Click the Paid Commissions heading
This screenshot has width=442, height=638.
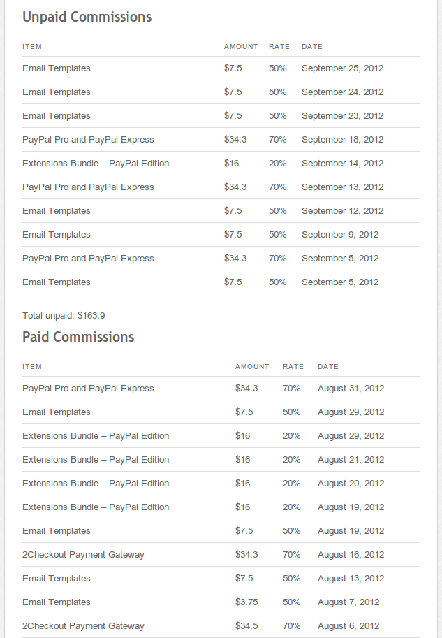[78, 337]
